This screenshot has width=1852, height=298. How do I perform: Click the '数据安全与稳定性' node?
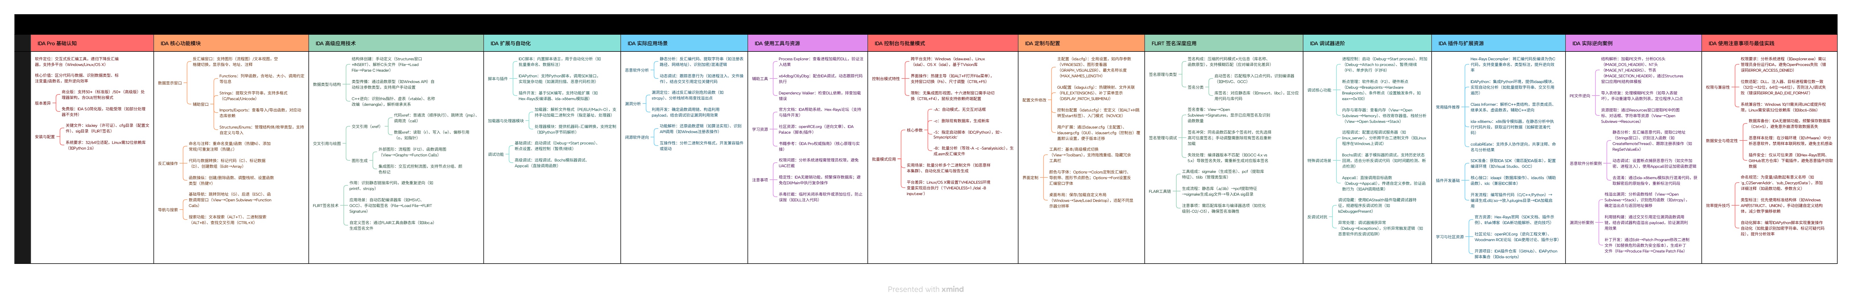(1722, 141)
